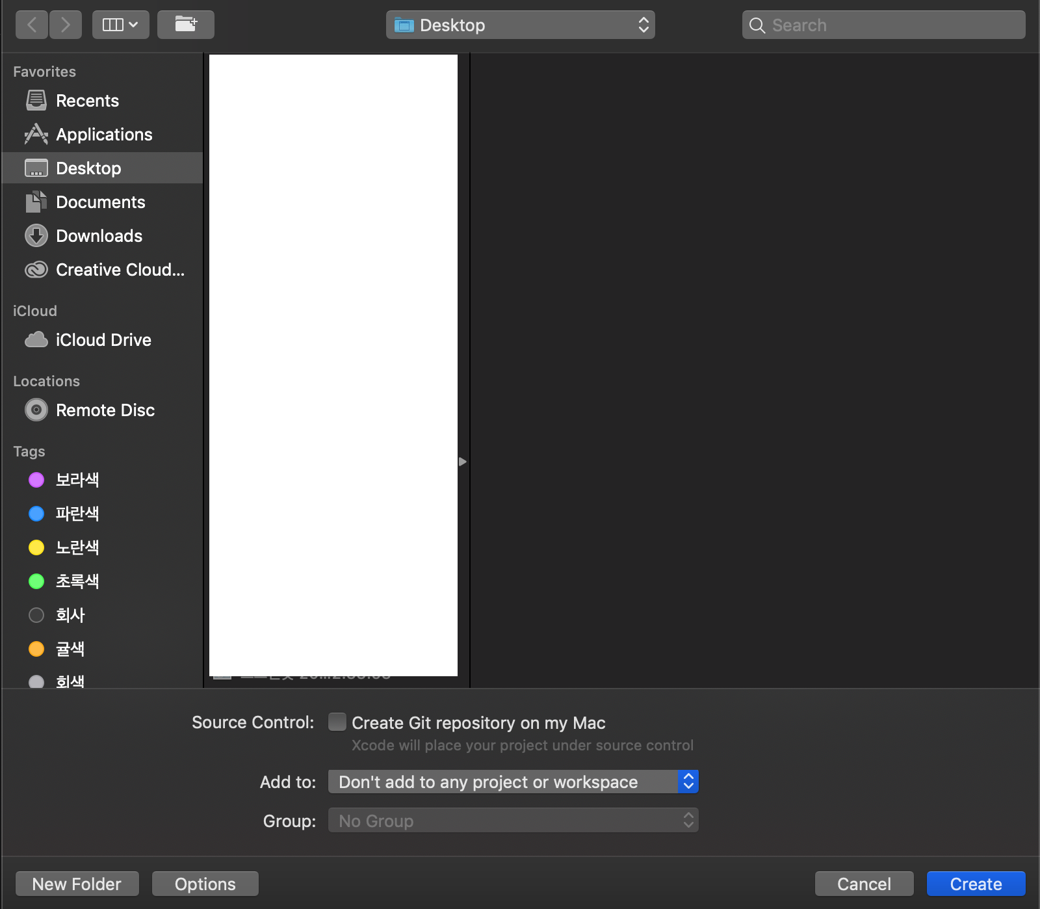This screenshot has height=909, width=1040.
Task: Go back with the left chevron button
Action: pos(32,25)
